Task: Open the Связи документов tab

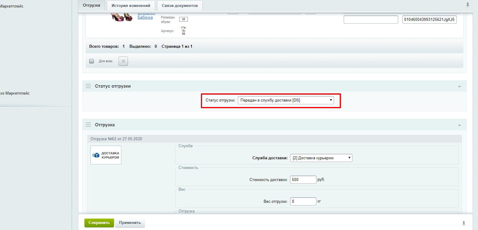Action: point(180,5)
